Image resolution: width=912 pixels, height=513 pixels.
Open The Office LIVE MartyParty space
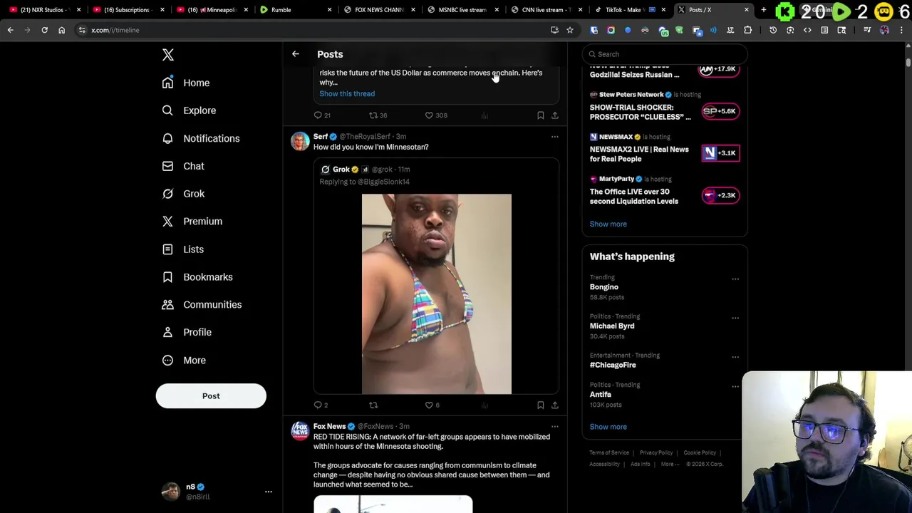pyautogui.click(x=664, y=190)
